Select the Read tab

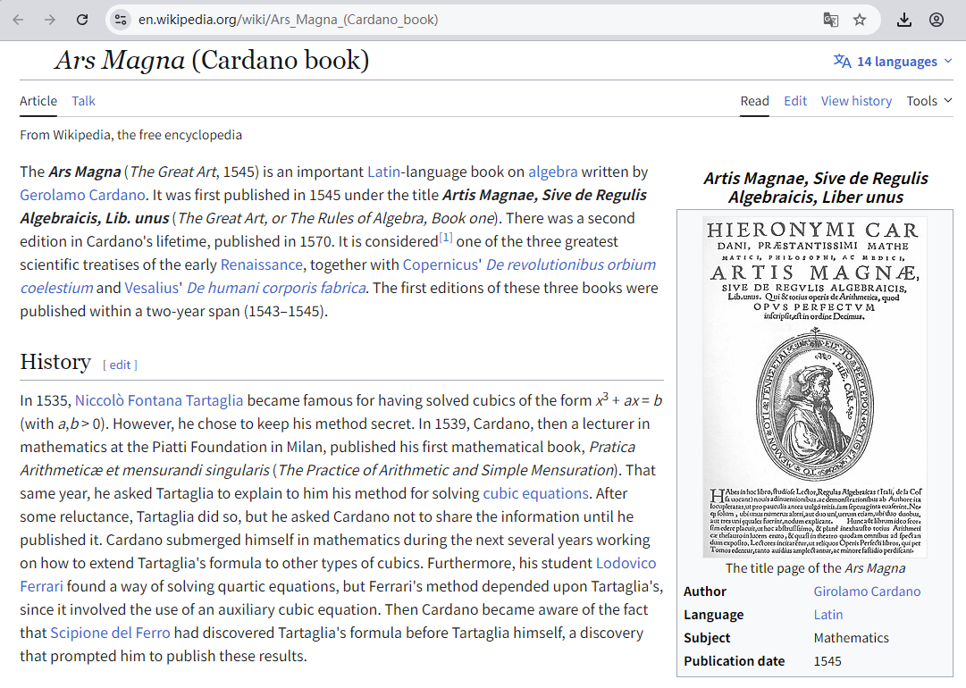[755, 101]
